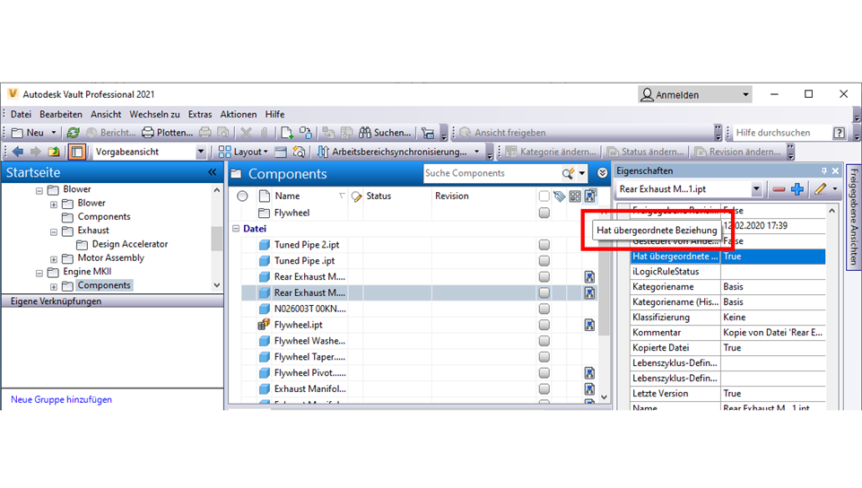Open the Datei menu
This screenshot has width=862, height=488.
click(x=21, y=114)
